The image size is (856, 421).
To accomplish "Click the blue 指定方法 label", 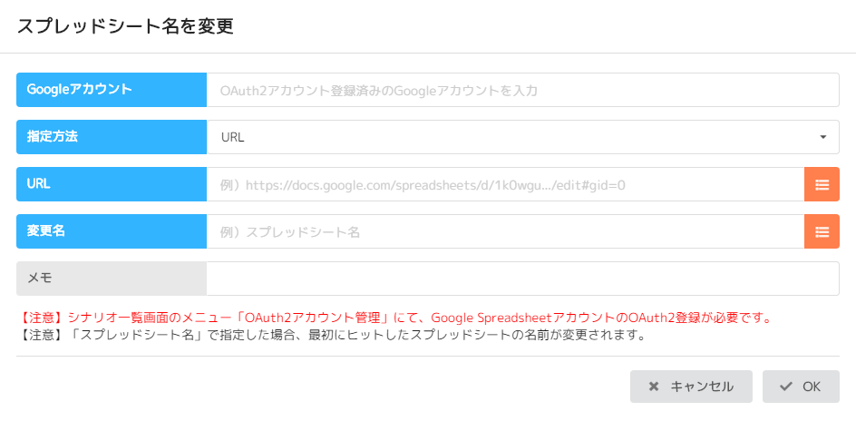I will point(112,137).
